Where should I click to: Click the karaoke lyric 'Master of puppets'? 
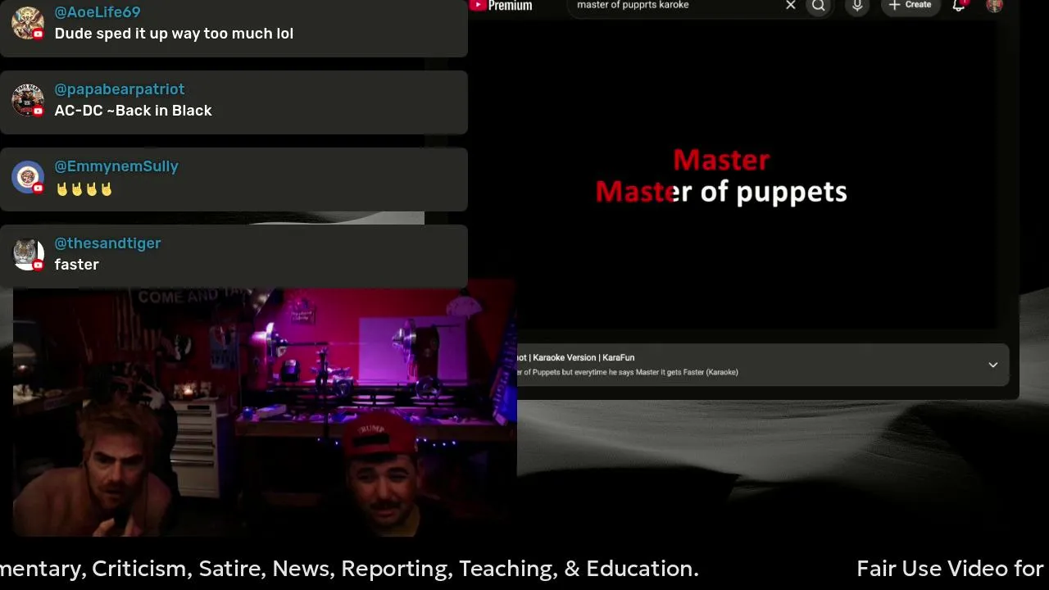pos(721,192)
